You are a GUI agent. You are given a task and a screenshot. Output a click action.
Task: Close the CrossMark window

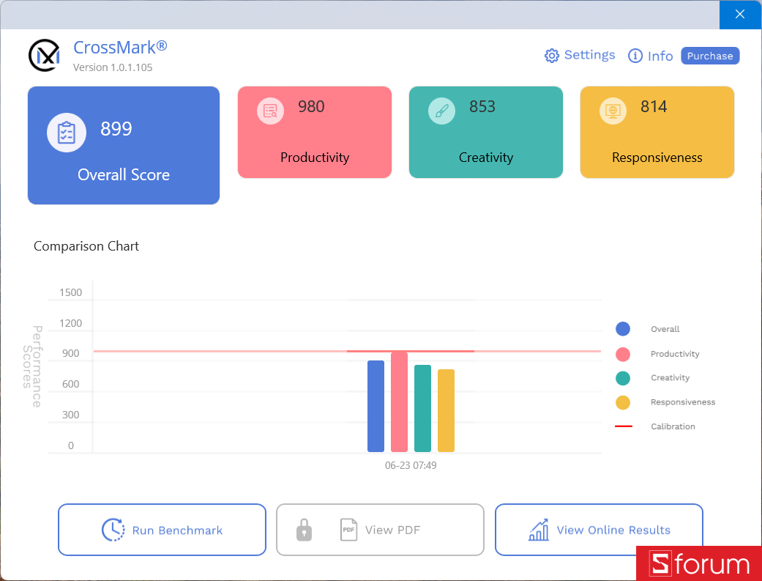point(739,14)
